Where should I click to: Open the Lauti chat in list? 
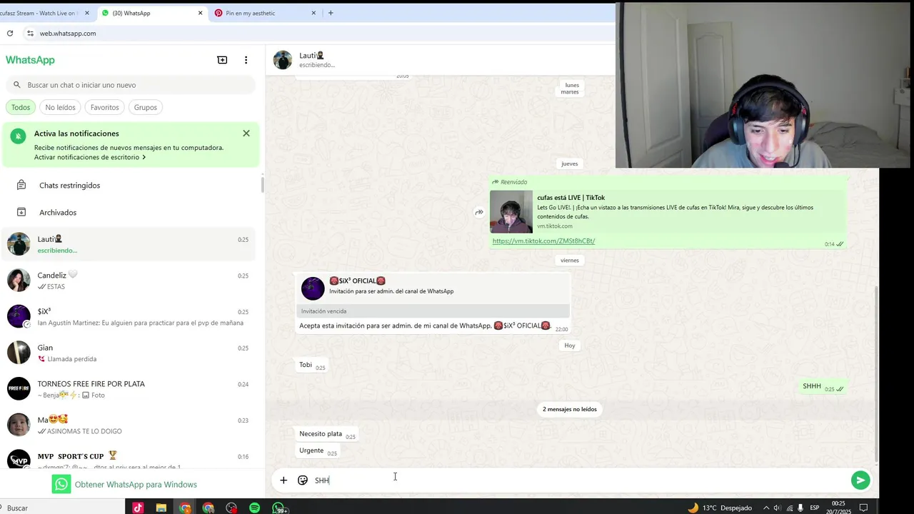[129, 244]
